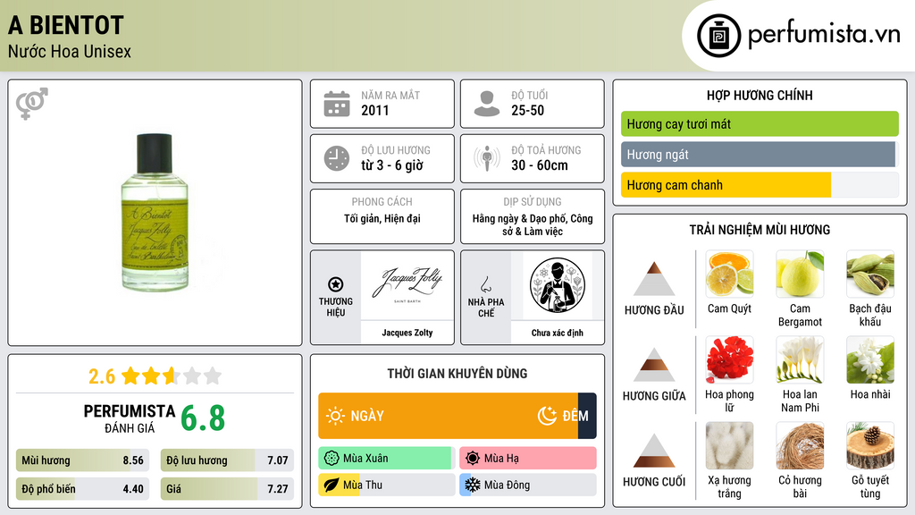Click the Perfumista đánh giá label

[130, 418]
